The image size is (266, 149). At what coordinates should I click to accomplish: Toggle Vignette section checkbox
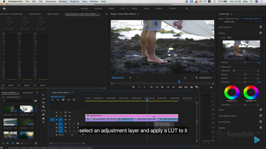click(261, 128)
